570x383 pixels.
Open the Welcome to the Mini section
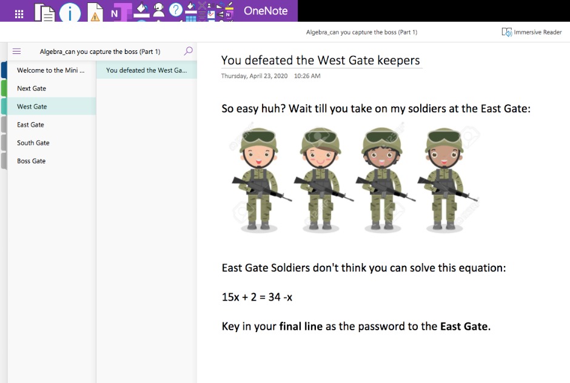[50, 70]
